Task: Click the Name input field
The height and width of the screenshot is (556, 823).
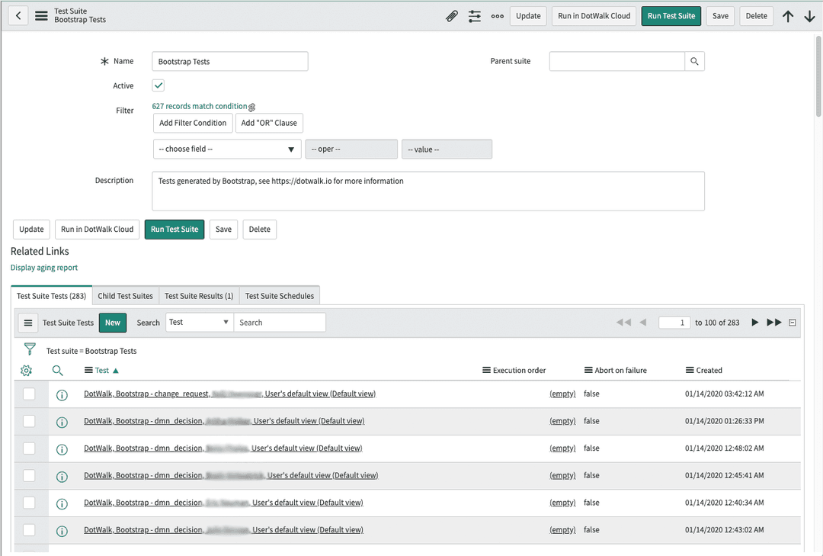Action: pyautogui.click(x=230, y=62)
